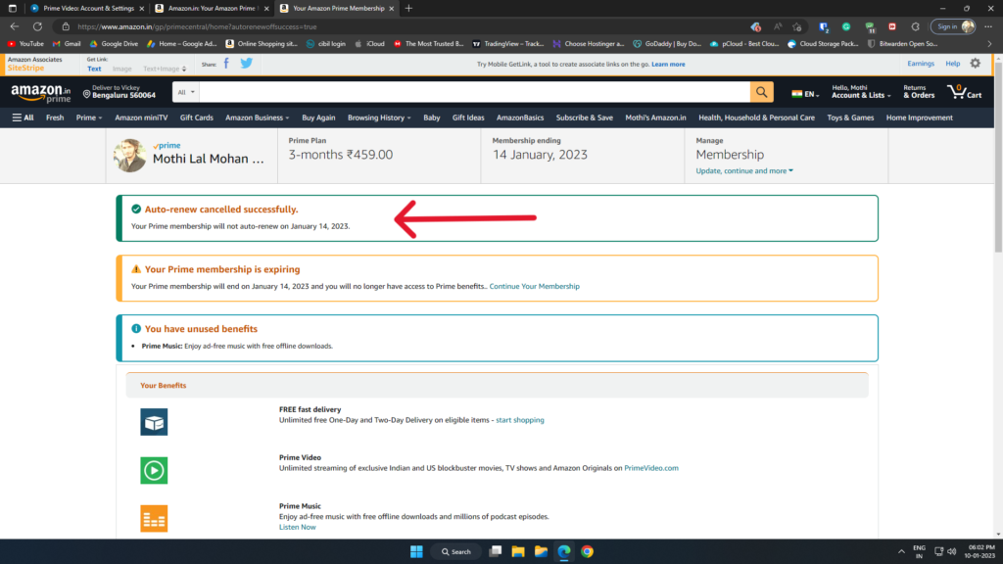Open Buy Again nav item
The image size is (1003, 564).
click(318, 117)
